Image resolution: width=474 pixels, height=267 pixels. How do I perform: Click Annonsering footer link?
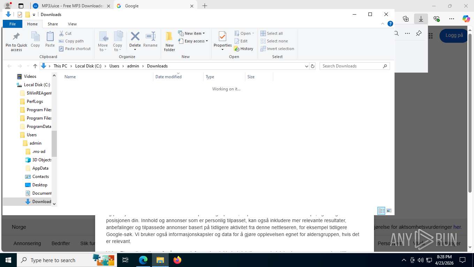point(27,243)
